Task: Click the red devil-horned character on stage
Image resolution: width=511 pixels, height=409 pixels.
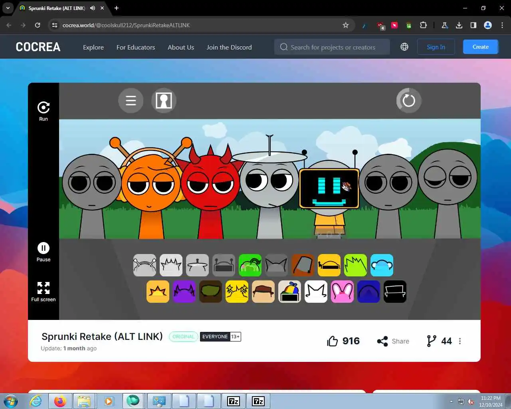Action: pos(210,192)
